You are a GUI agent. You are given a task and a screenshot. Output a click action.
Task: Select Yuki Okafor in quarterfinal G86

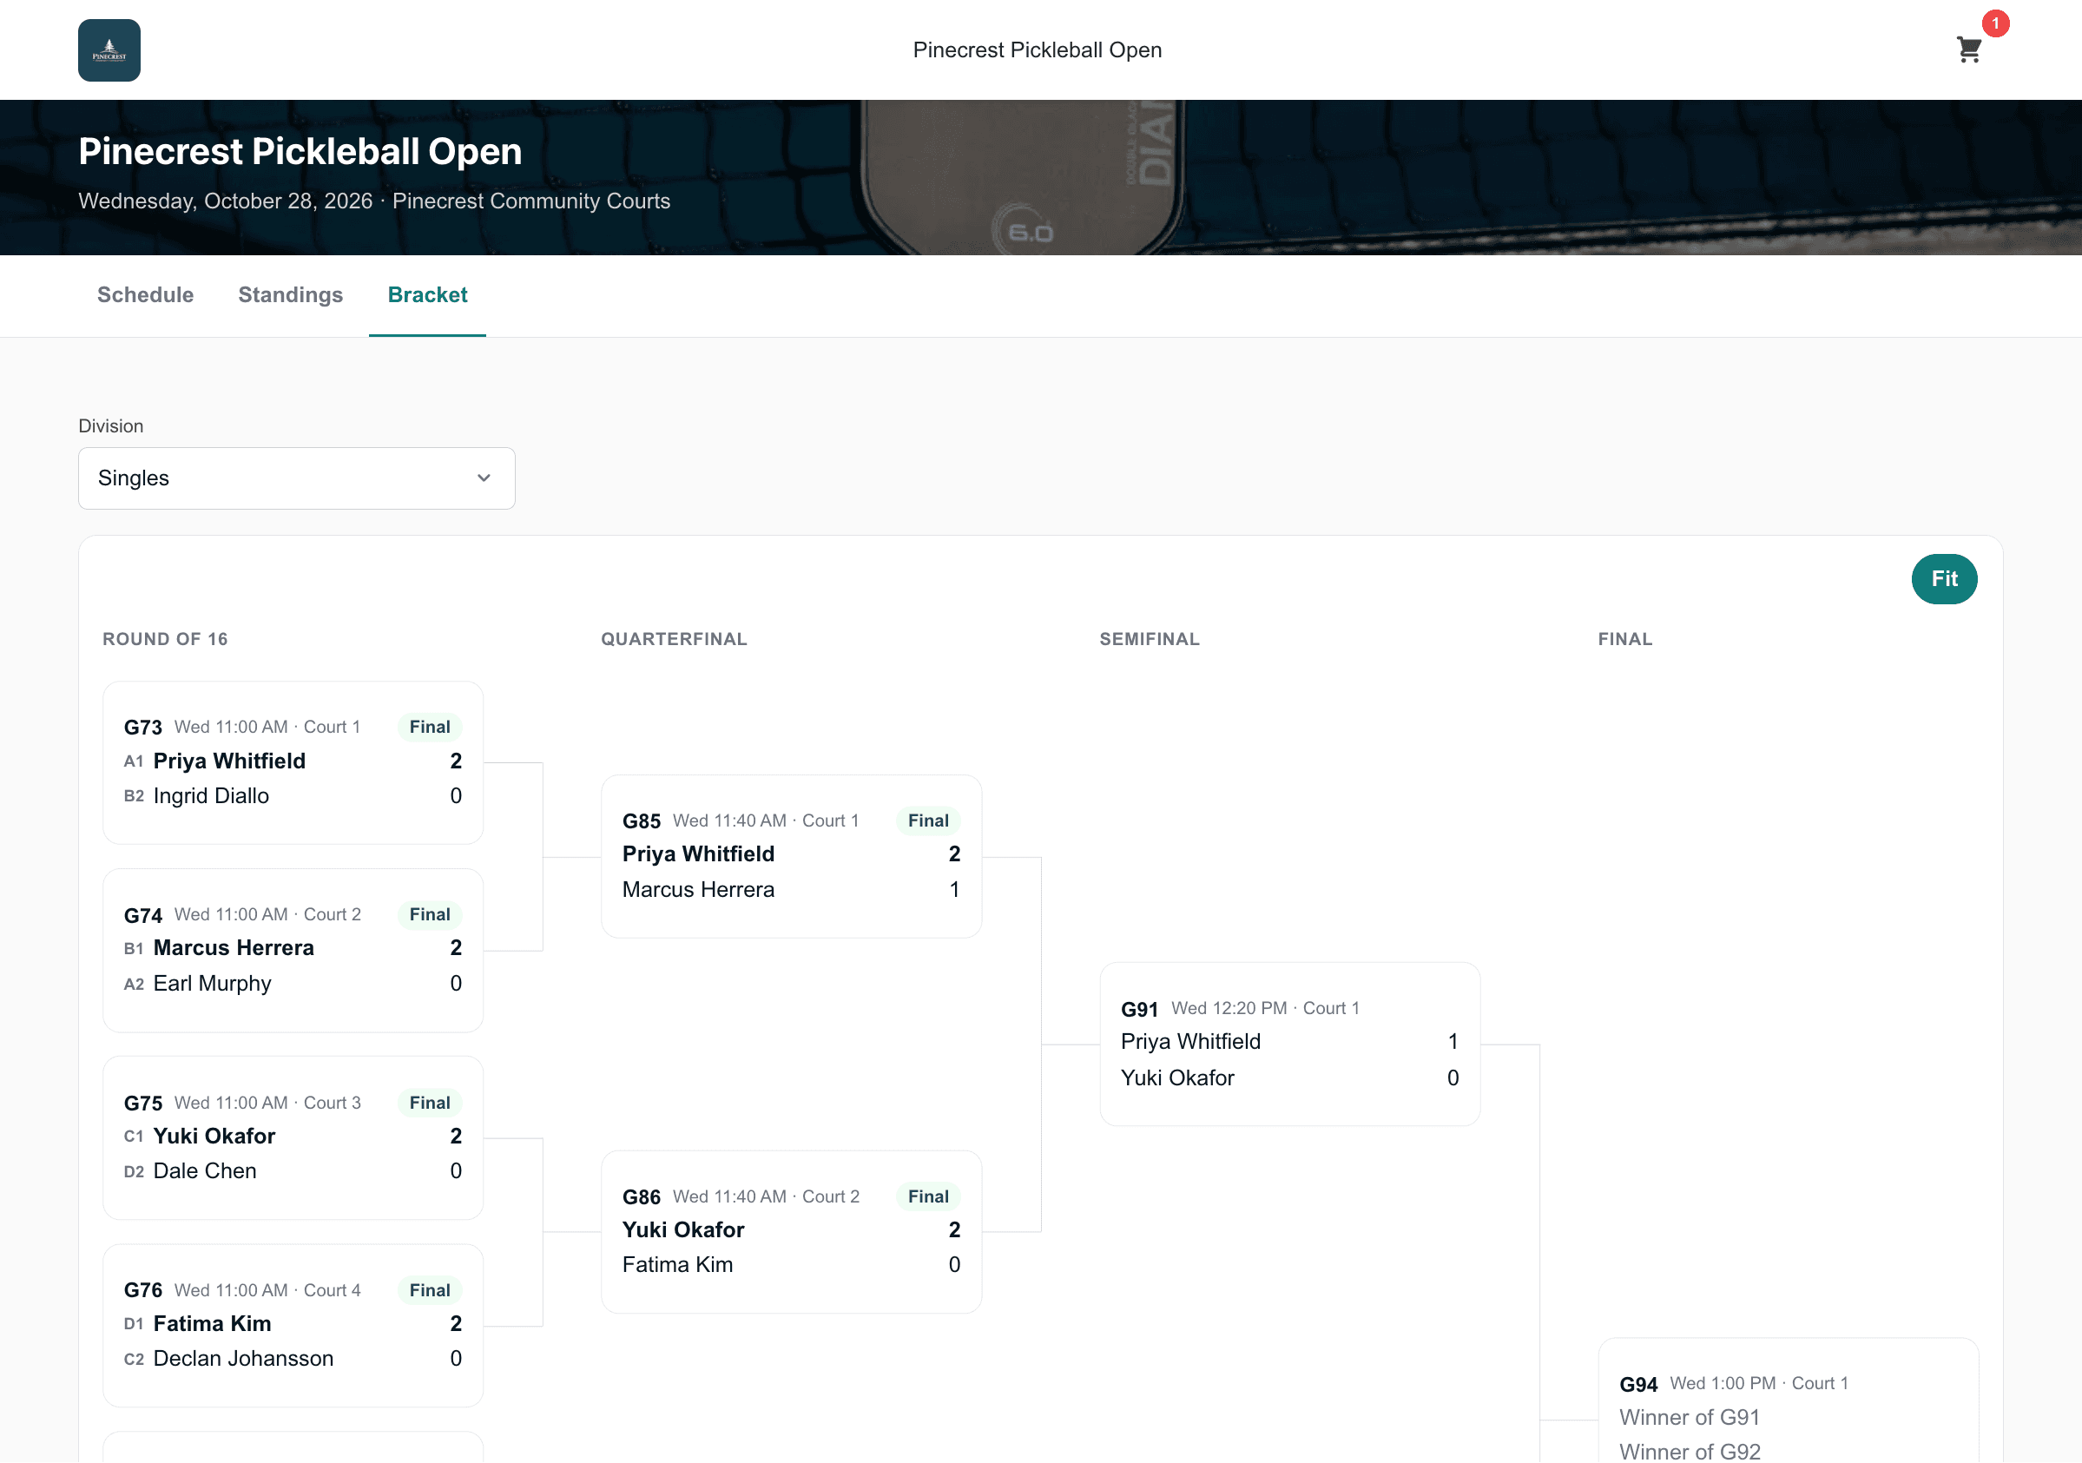(x=682, y=1229)
